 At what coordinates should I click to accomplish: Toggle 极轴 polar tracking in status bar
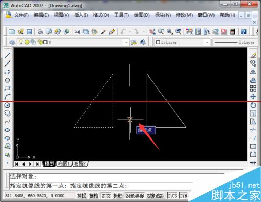(x=118, y=196)
